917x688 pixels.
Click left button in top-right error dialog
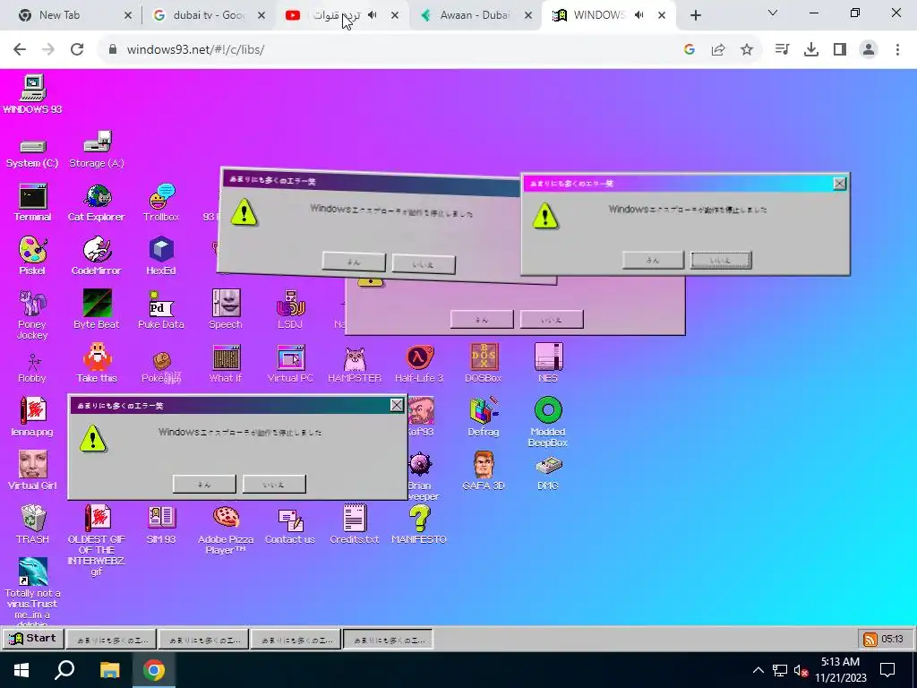point(653,261)
